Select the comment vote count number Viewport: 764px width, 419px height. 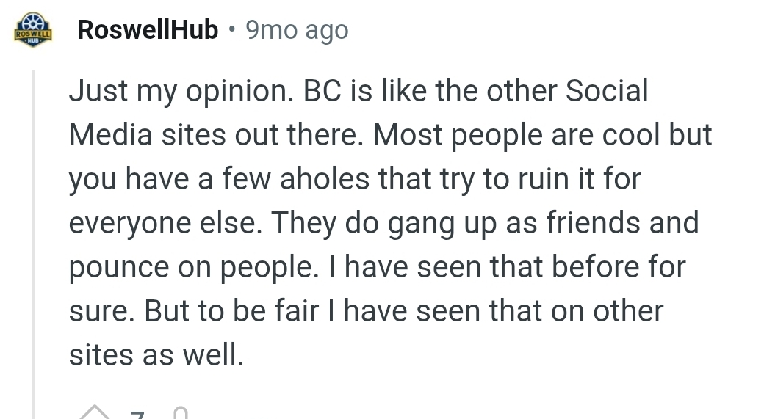point(137,415)
